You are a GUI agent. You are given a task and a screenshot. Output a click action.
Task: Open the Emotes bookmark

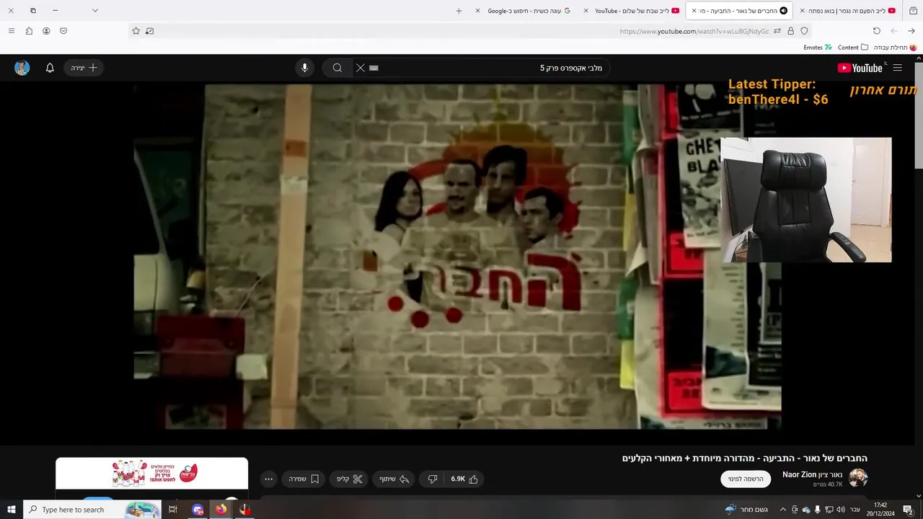[818, 48]
